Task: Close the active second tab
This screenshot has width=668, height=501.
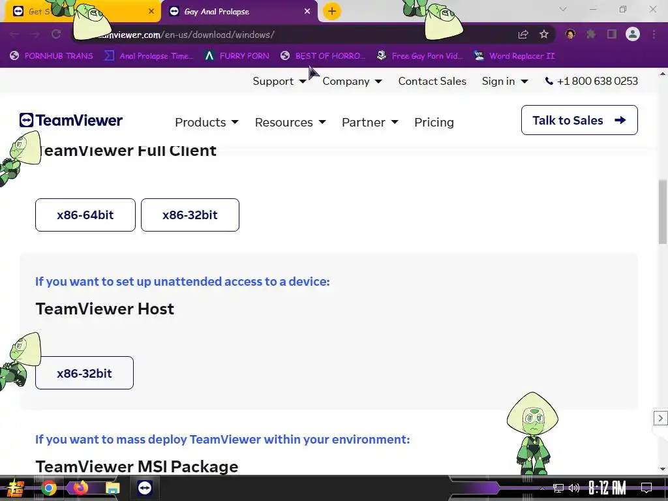Action: tap(307, 11)
